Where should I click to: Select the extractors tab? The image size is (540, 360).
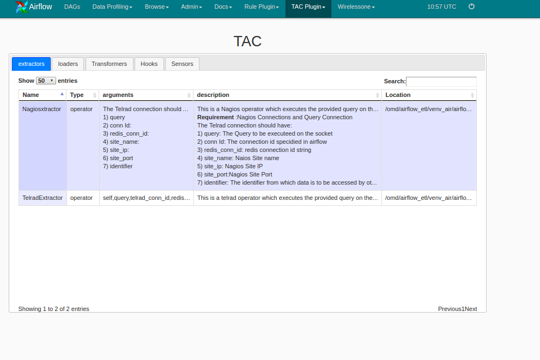32,64
